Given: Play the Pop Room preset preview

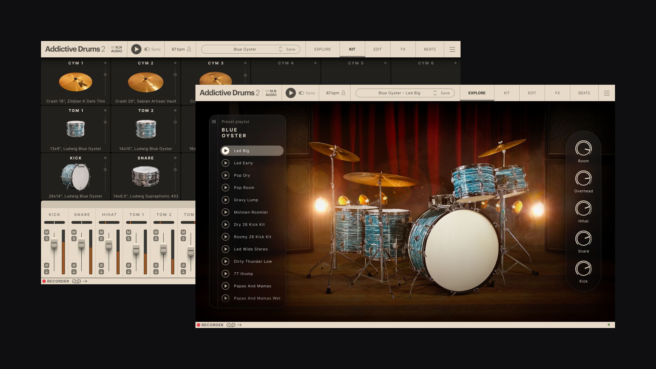Looking at the screenshot, I should 225,188.
